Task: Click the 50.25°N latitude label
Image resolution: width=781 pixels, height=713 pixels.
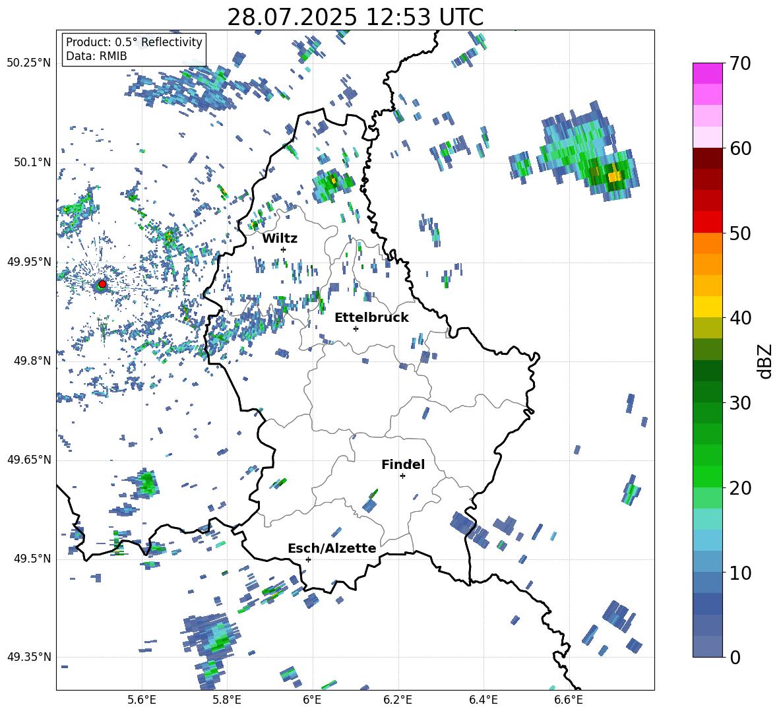Action: [x=30, y=63]
